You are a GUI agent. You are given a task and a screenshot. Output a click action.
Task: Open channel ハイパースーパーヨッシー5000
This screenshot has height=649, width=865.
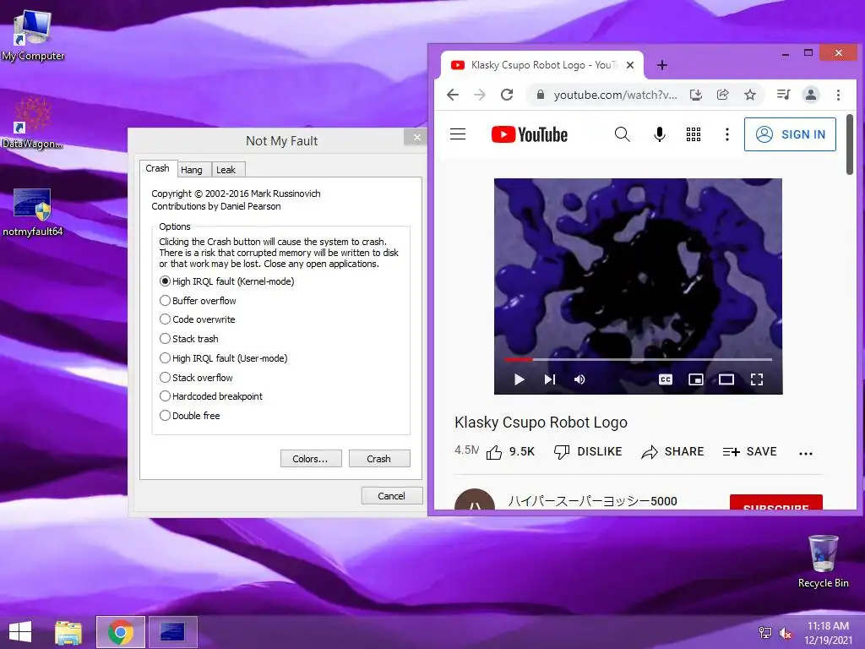pos(592,501)
